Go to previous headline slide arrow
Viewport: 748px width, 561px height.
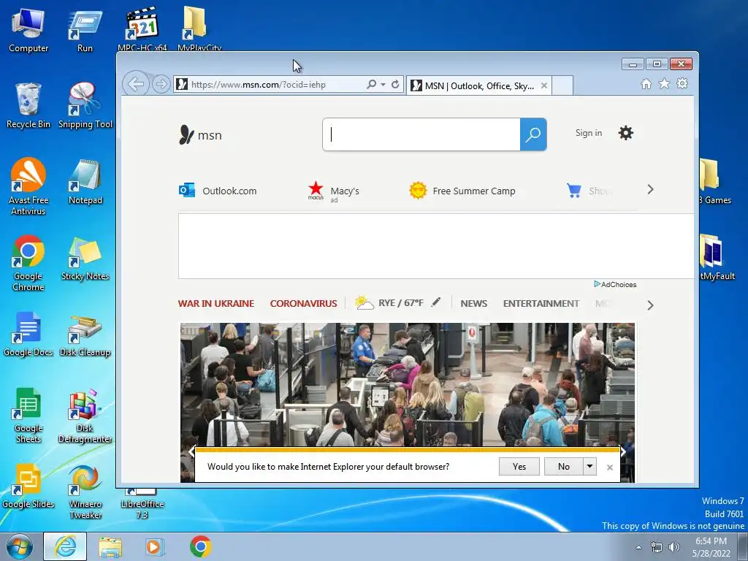192,451
